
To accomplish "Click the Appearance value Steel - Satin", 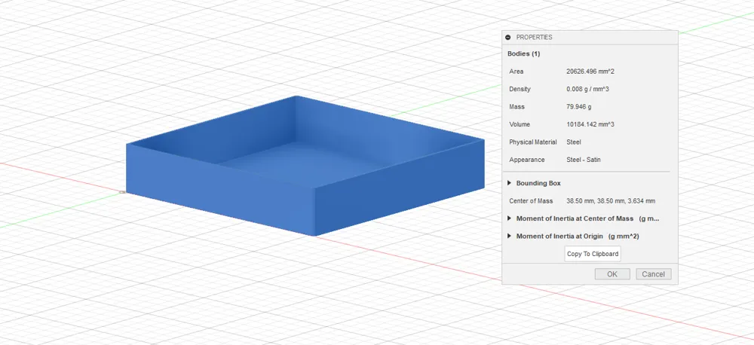I will pyautogui.click(x=584, y=160).
